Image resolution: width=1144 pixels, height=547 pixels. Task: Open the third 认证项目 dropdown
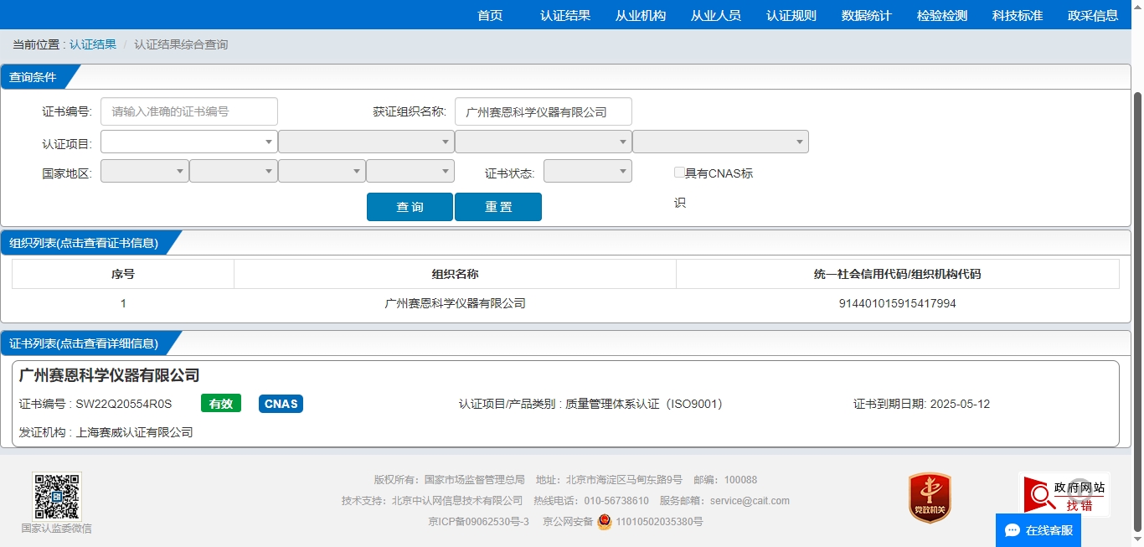[544, 142]
